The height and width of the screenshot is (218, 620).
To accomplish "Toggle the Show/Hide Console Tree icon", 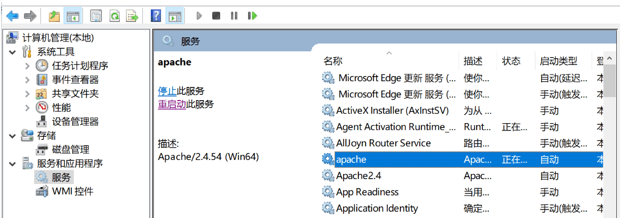I will (x=72, y=16).
